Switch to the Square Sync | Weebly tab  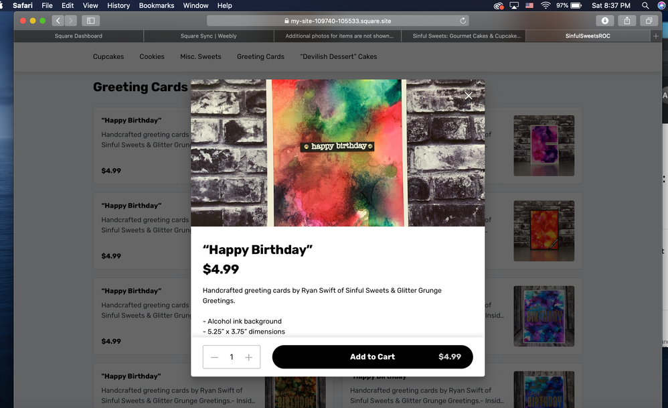click(208, 36)
